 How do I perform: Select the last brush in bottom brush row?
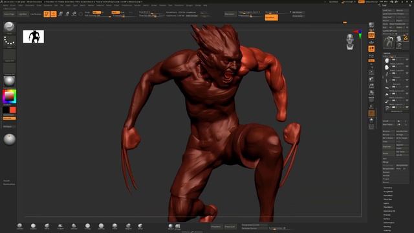coord(140,226)
